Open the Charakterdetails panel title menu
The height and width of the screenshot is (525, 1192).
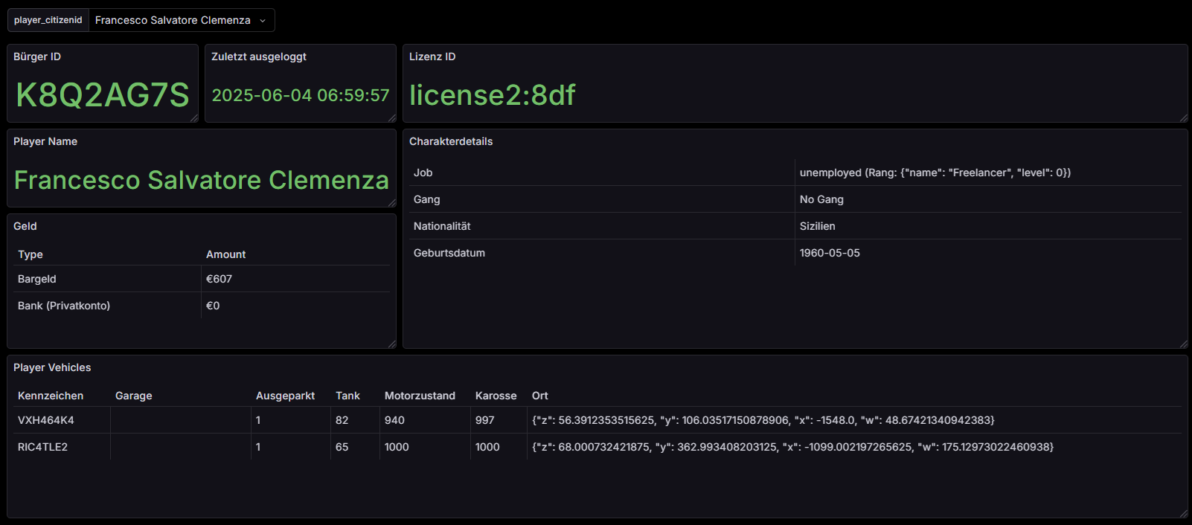[x=451, y=141]
